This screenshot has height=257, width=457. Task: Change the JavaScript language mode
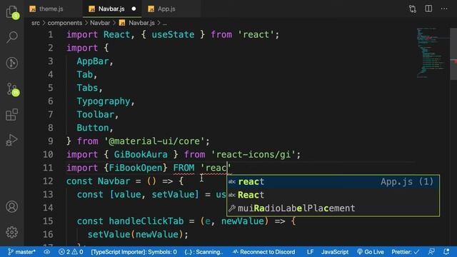335,252
